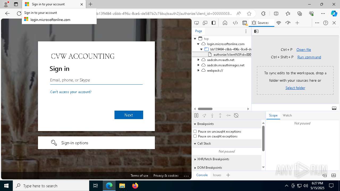This screenshot has height=191, width=340.
Task: Click the Email, phone, or Skype field
Action: [96, 80]
